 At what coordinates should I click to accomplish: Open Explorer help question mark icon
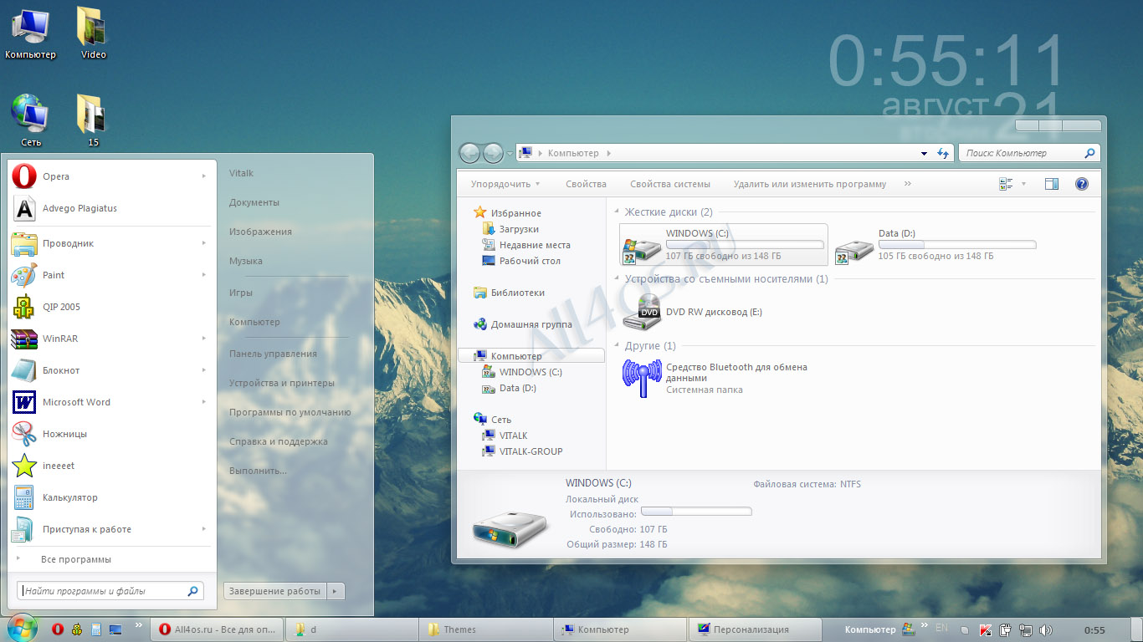[x=1081, y=184]
